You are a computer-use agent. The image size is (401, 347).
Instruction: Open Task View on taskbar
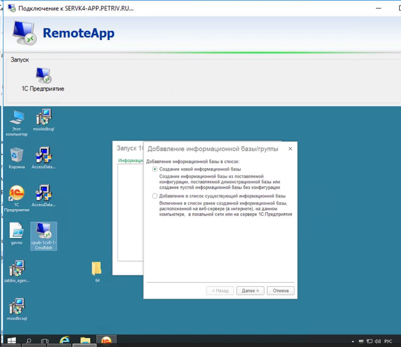[45, 341]
